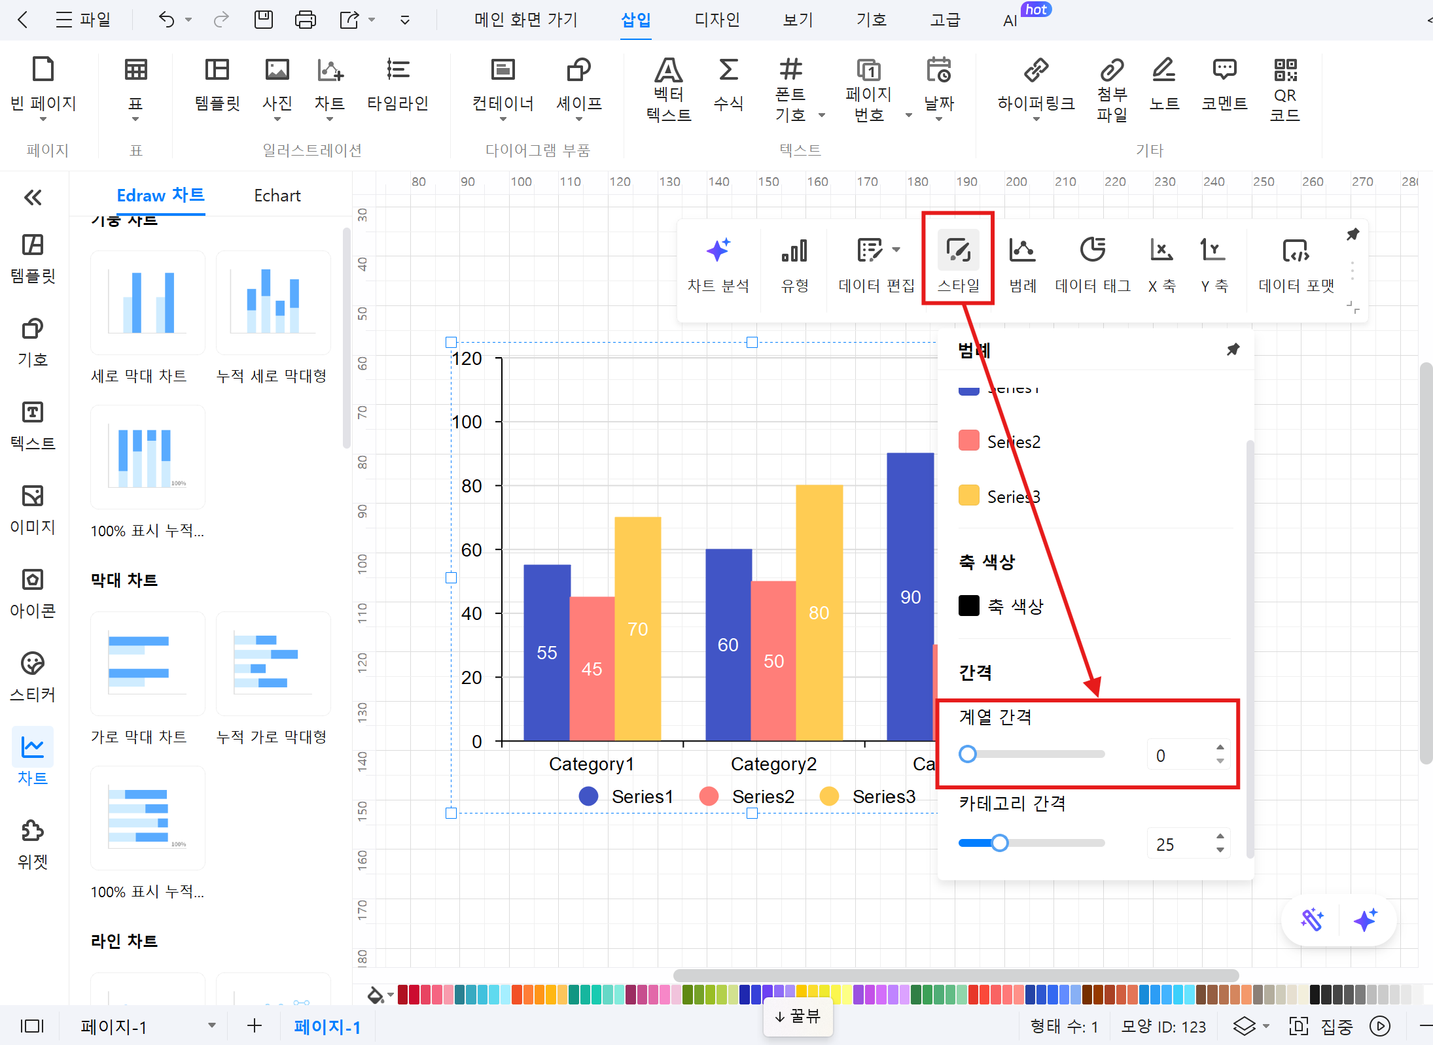Insert a QR 코드

1284,90
